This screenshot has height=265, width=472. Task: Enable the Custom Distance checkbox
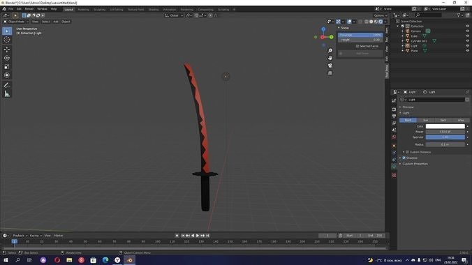407,152
